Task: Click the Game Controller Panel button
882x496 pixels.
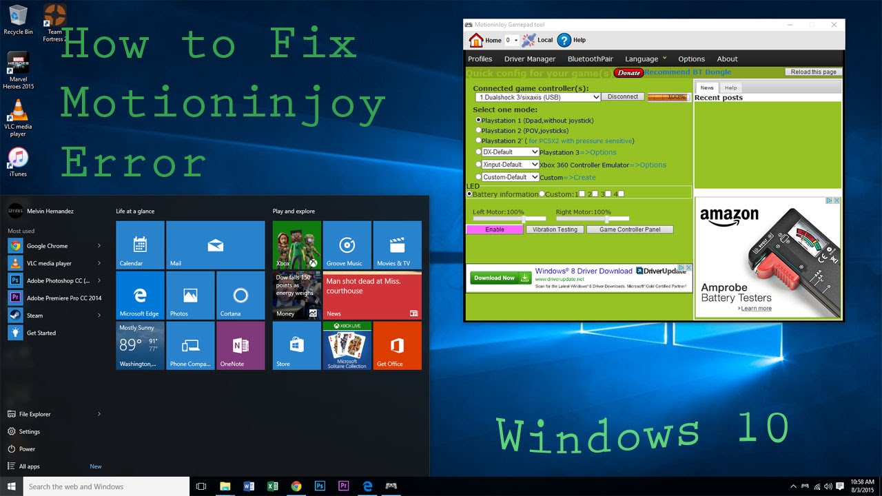Action: [630, 229]
